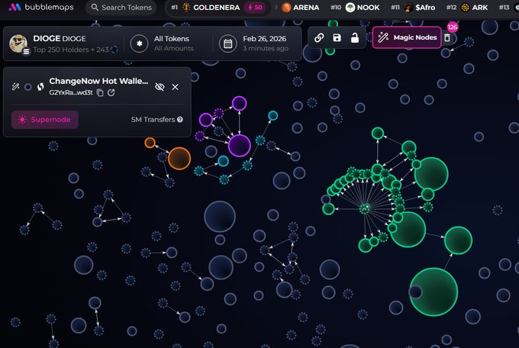Open the Bubblemaps logo home link
The image size is (519, 348).
point(40,7)
